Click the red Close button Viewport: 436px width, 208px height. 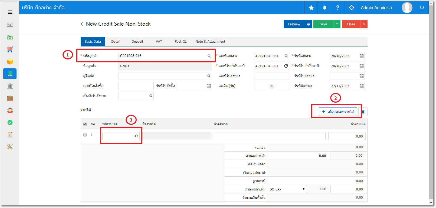click(351, 24)
